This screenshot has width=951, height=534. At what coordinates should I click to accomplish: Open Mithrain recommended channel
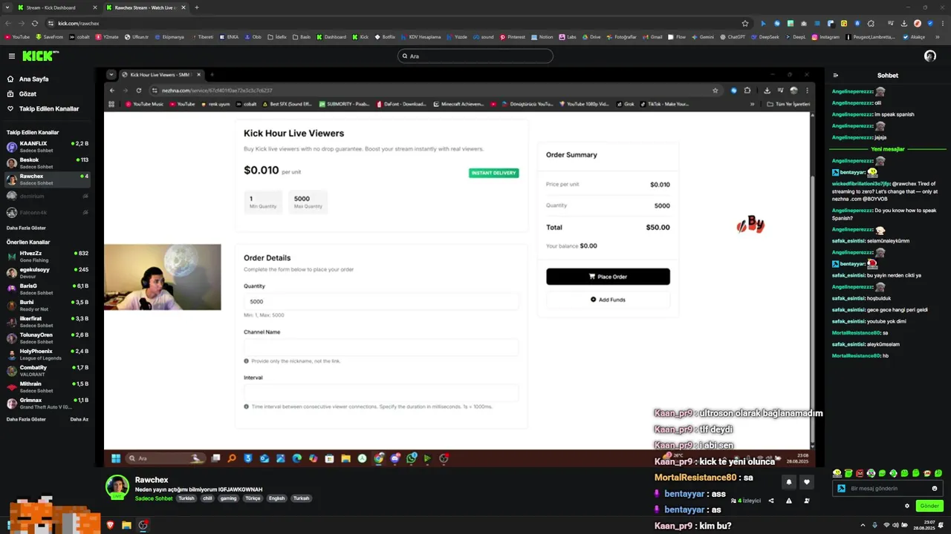click(48, 386)
